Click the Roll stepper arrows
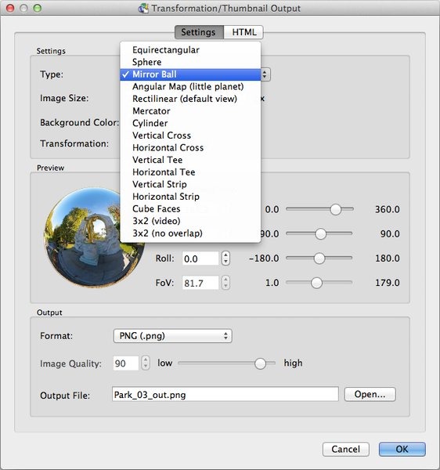 pyautogui.click(x=225, y=258)
